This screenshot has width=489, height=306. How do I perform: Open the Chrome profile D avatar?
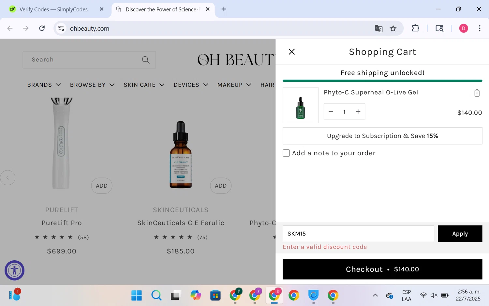[463, 28]
